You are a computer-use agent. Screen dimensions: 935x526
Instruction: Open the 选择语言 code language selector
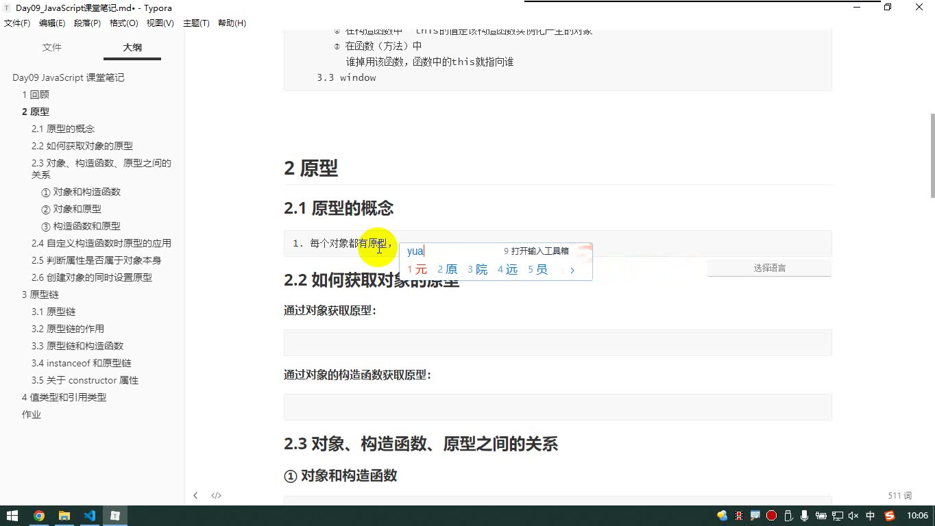coord(769,268)
